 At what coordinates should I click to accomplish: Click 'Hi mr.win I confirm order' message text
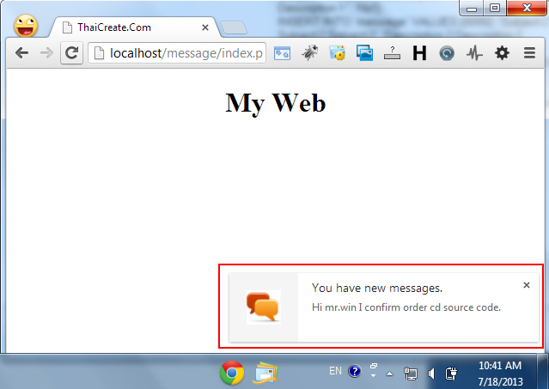point(406,307)
